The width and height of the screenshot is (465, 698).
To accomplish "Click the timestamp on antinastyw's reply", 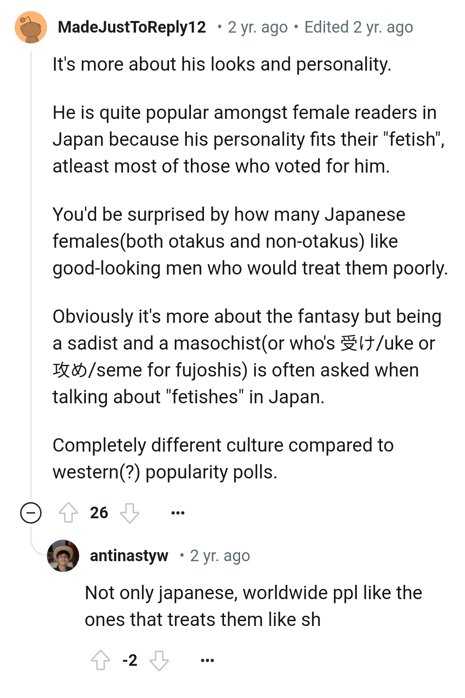I will tap(220, 556).
